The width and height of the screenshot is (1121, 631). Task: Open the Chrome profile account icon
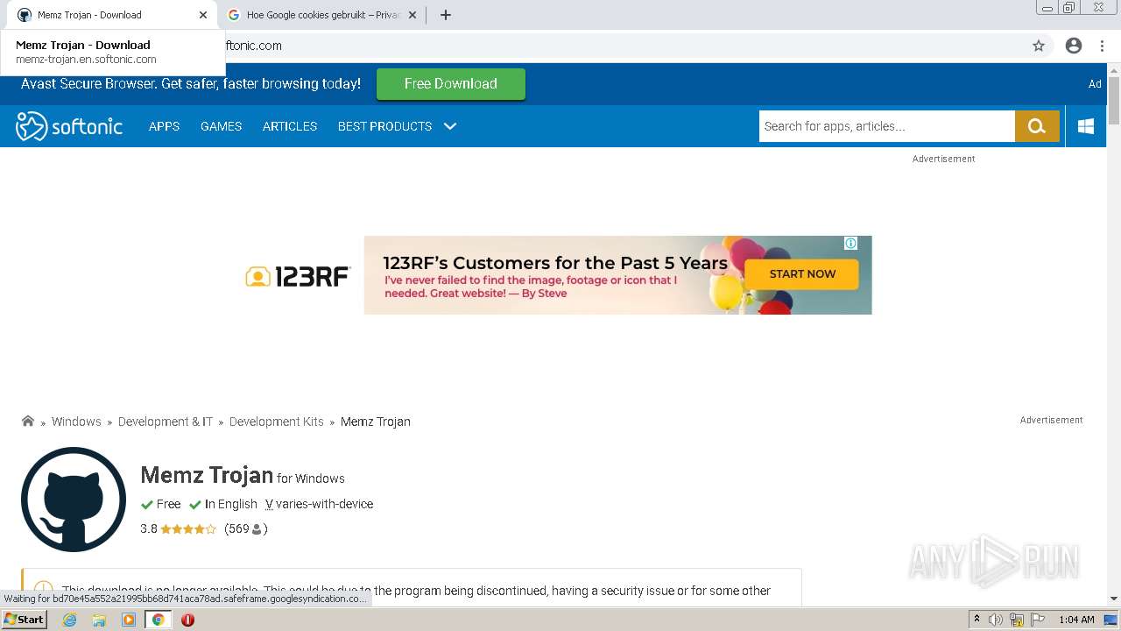point(1074,46)
